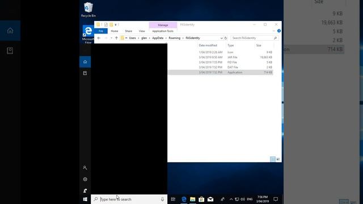Viewport: 363px width, 204px height.
Task: Expand the chevron after Users in address bar
Action: [138, 38]
